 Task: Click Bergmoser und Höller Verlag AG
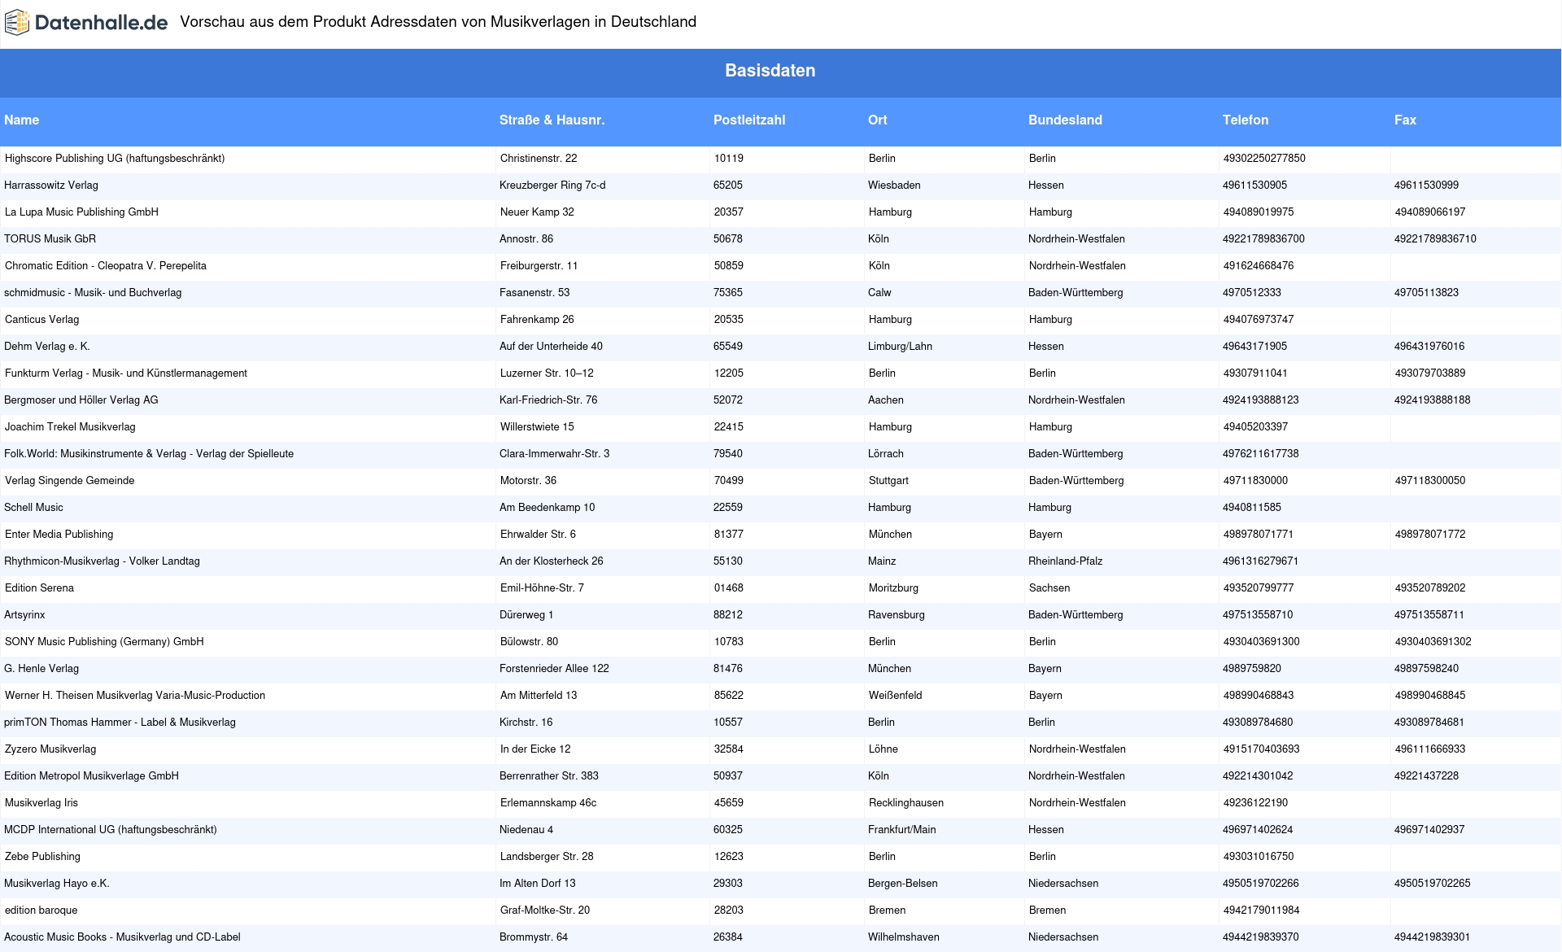(81, 400)
